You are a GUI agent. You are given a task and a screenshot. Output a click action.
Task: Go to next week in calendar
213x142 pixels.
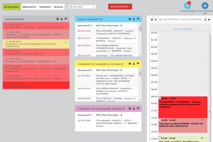click(x=205, y=19)
